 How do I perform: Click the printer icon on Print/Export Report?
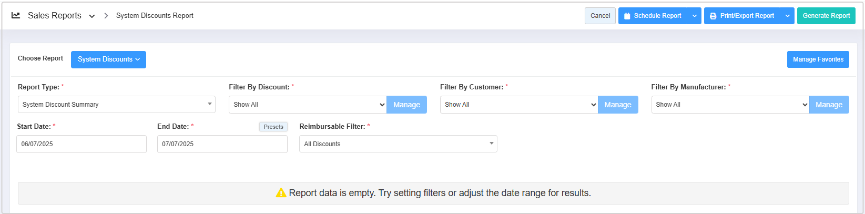click(x=713, y=16)
